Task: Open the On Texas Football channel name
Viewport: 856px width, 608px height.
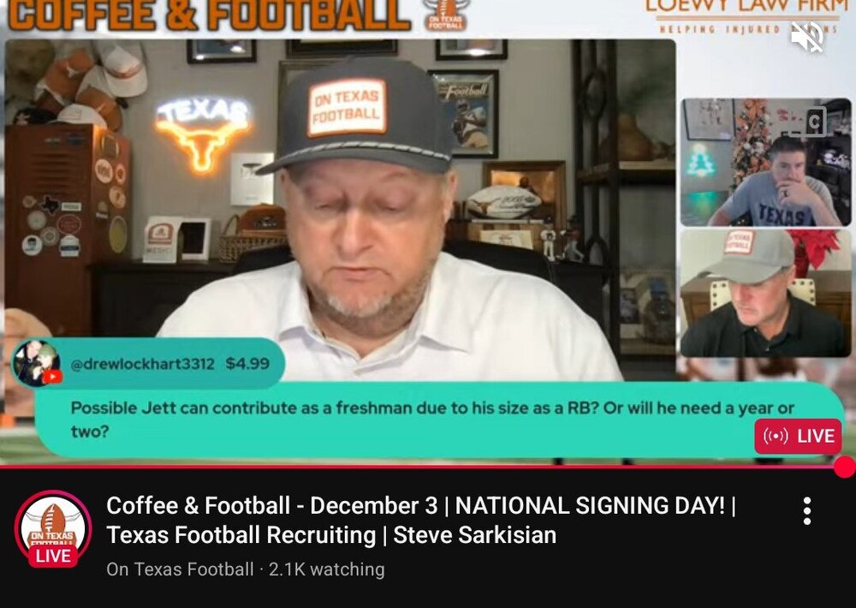Action: pyautogui.click(x=180, y=569)
